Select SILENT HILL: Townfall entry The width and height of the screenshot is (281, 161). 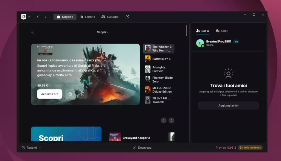pyautogui.click(x=159, y=100)
